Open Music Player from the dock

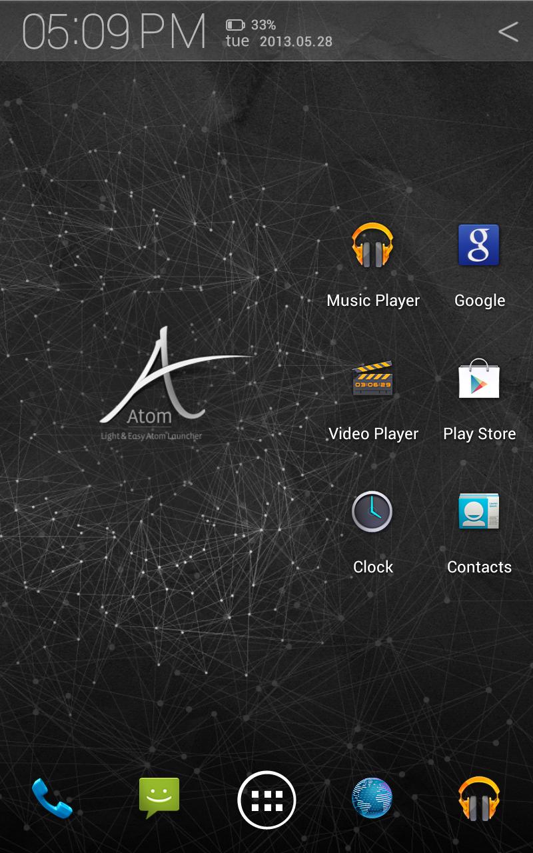(479, 798)
